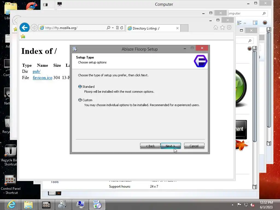This screenshot has width=280, height=210.
Task: Open the address bar autocomplete dropdown arrow
Action: click(x=113, y=28)
